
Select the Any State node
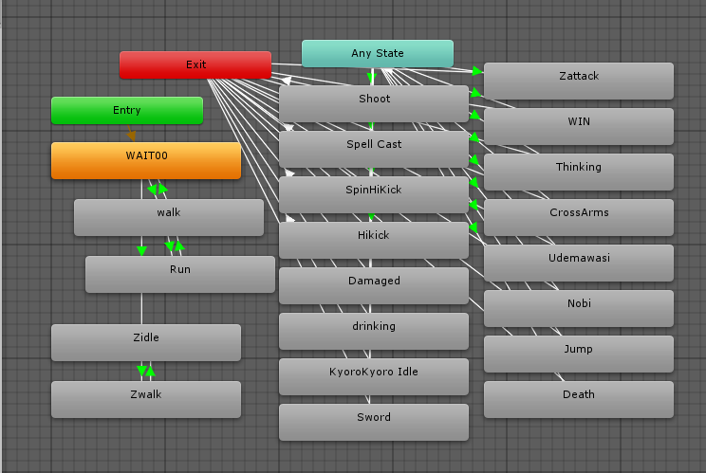(378, 53)
